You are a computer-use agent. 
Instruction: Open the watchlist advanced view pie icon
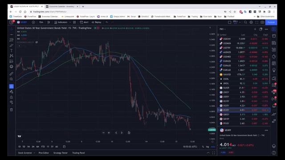(261, 29)
